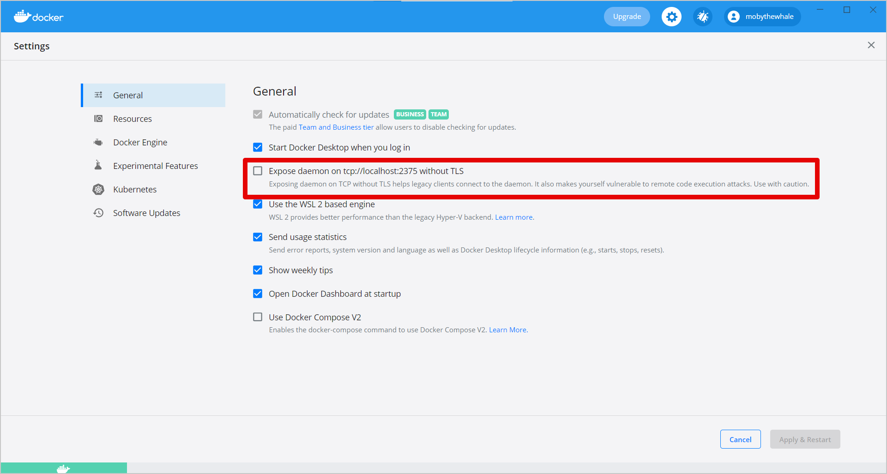Image resolution: width=887 pixels, height=474 pixels.
Task: Switch to the Docker Engine section
Action: (x=140, y=142)
